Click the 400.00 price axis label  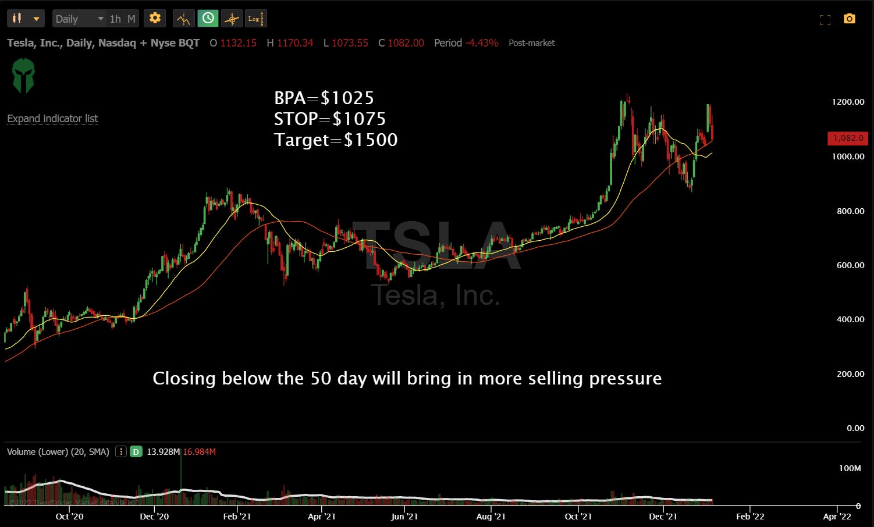[850, 319]
